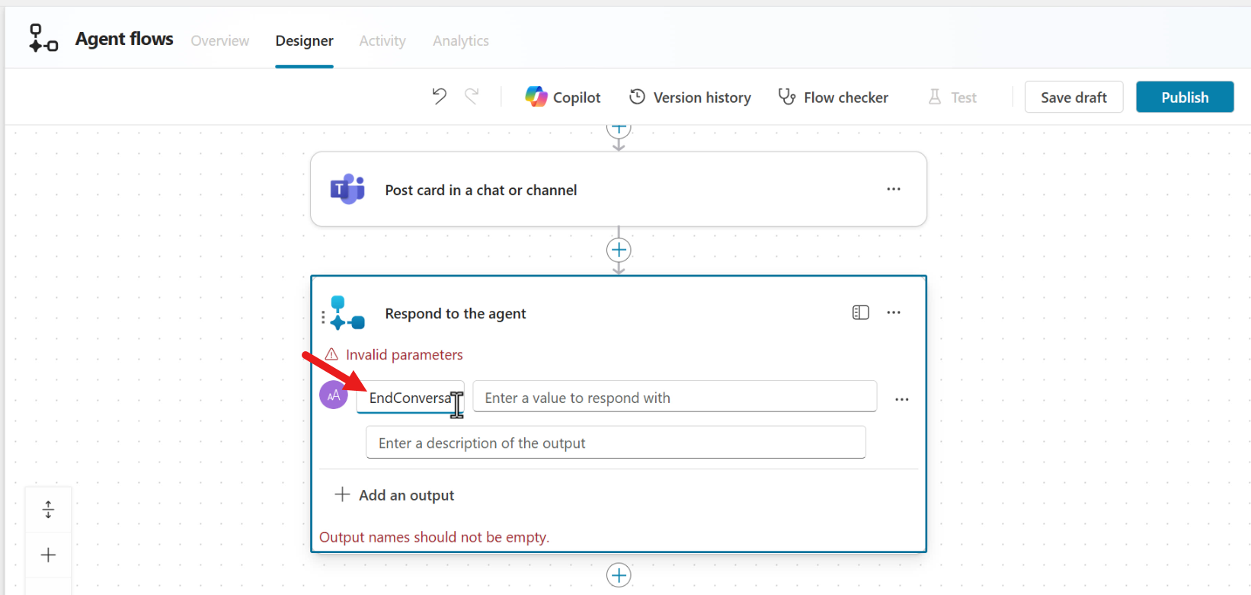Open Version history

(689, 98)
